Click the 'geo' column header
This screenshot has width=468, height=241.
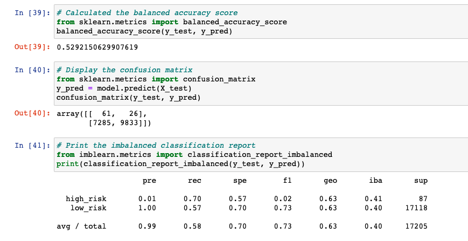[x=331, y=181]
